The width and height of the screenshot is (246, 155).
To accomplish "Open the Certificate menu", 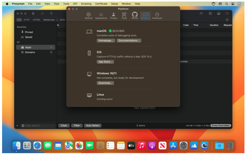I will (x=101, y=4).
